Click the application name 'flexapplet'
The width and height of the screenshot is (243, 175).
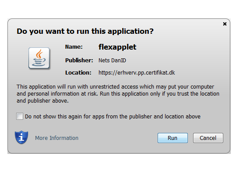[117, 47]
